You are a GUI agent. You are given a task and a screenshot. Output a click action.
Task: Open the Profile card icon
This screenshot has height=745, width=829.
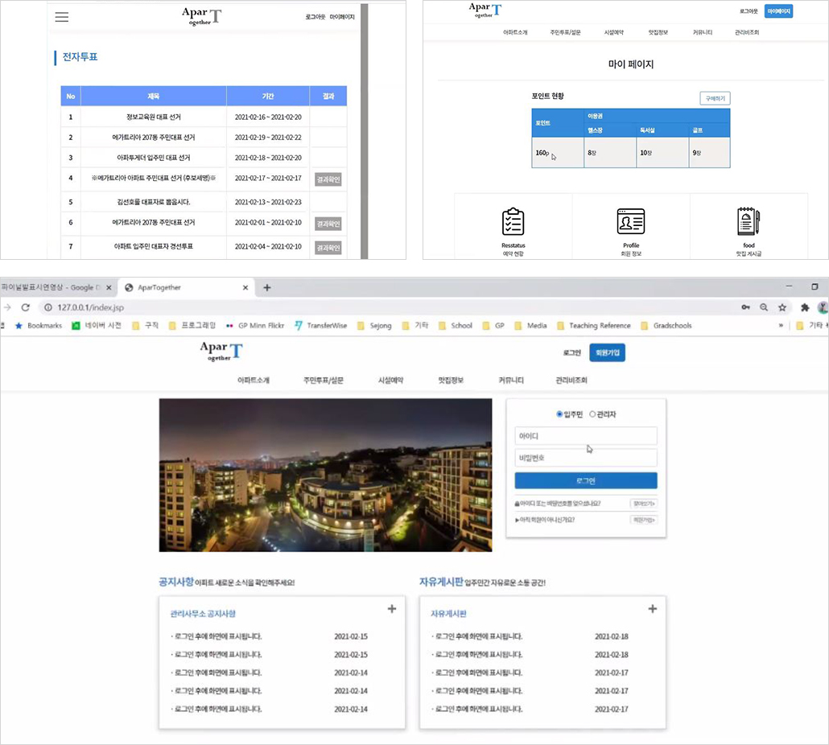pyautogui.click(x=631, y=221)
